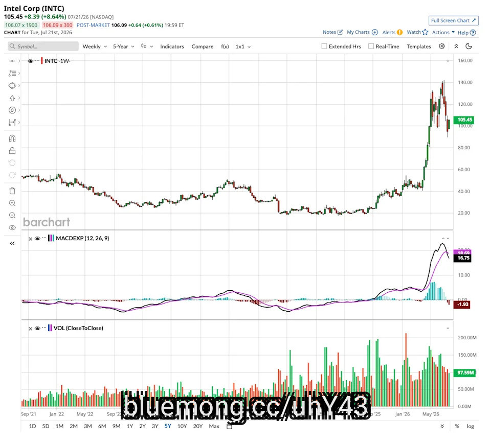Open Alerts link

tap(392, 32)
